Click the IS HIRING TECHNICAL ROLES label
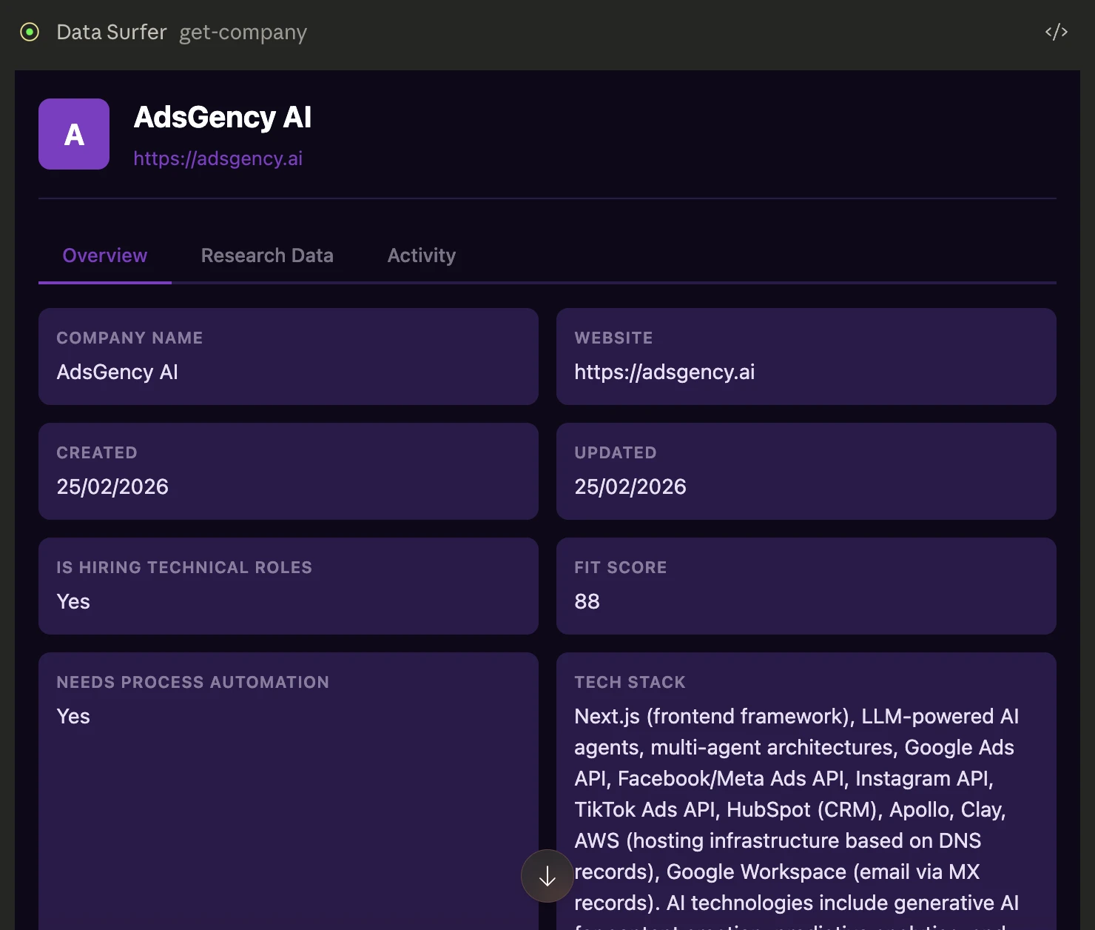1095x930 pixels. tap(184, 567)
